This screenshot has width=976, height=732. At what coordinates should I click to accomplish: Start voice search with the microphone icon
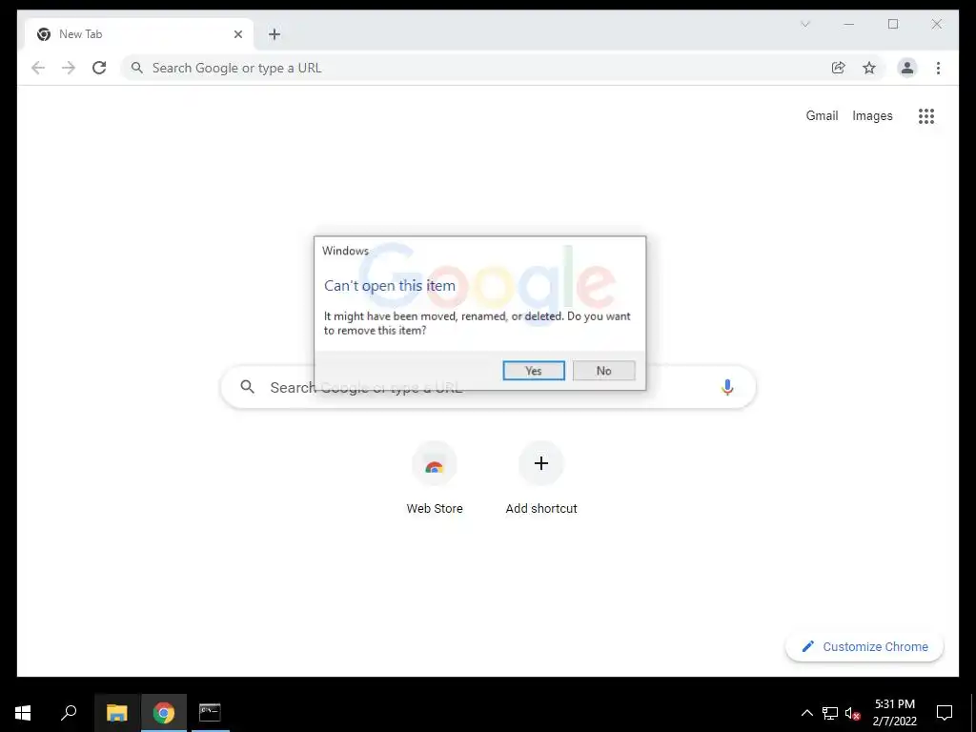727,387
